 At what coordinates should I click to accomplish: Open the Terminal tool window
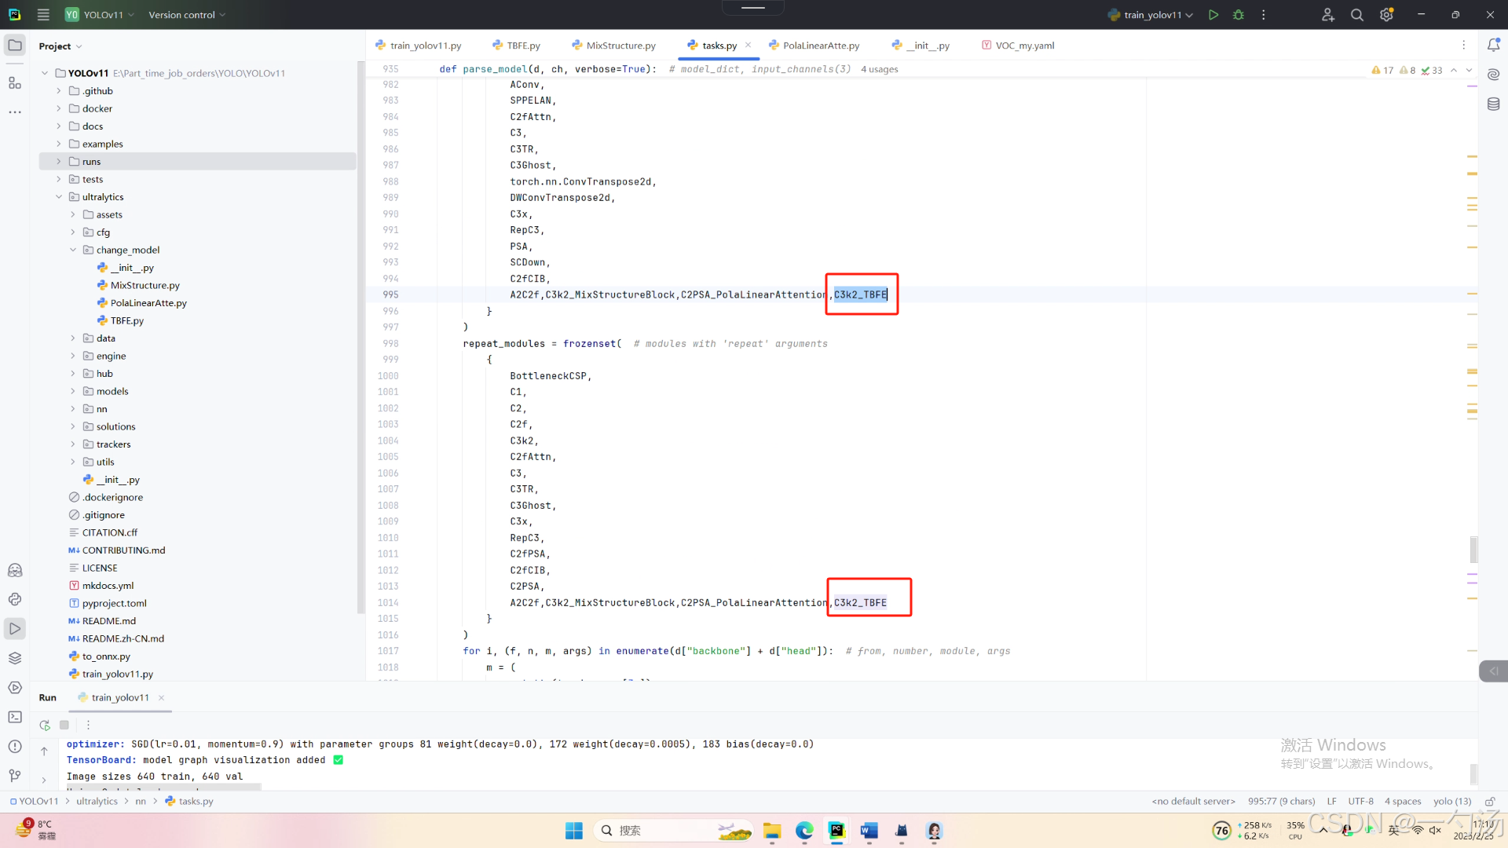click(x=15, y=717)
